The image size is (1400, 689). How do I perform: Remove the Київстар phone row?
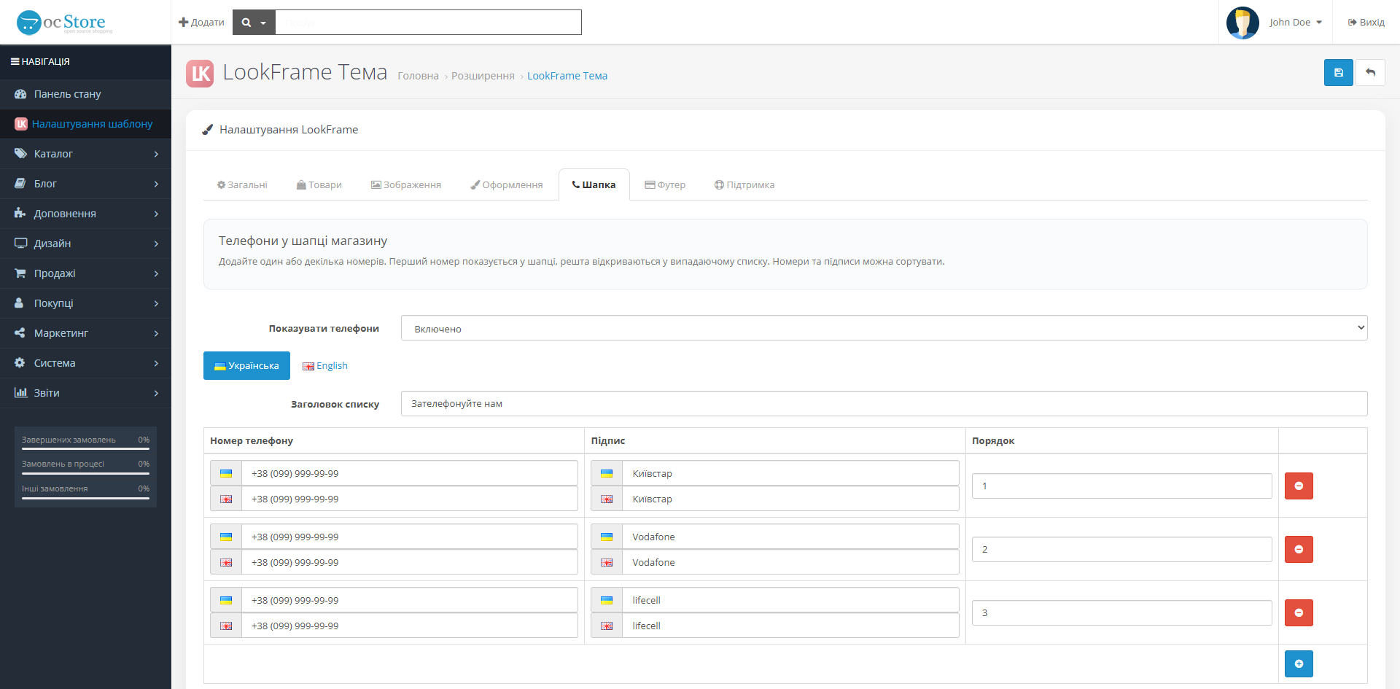1299,486
